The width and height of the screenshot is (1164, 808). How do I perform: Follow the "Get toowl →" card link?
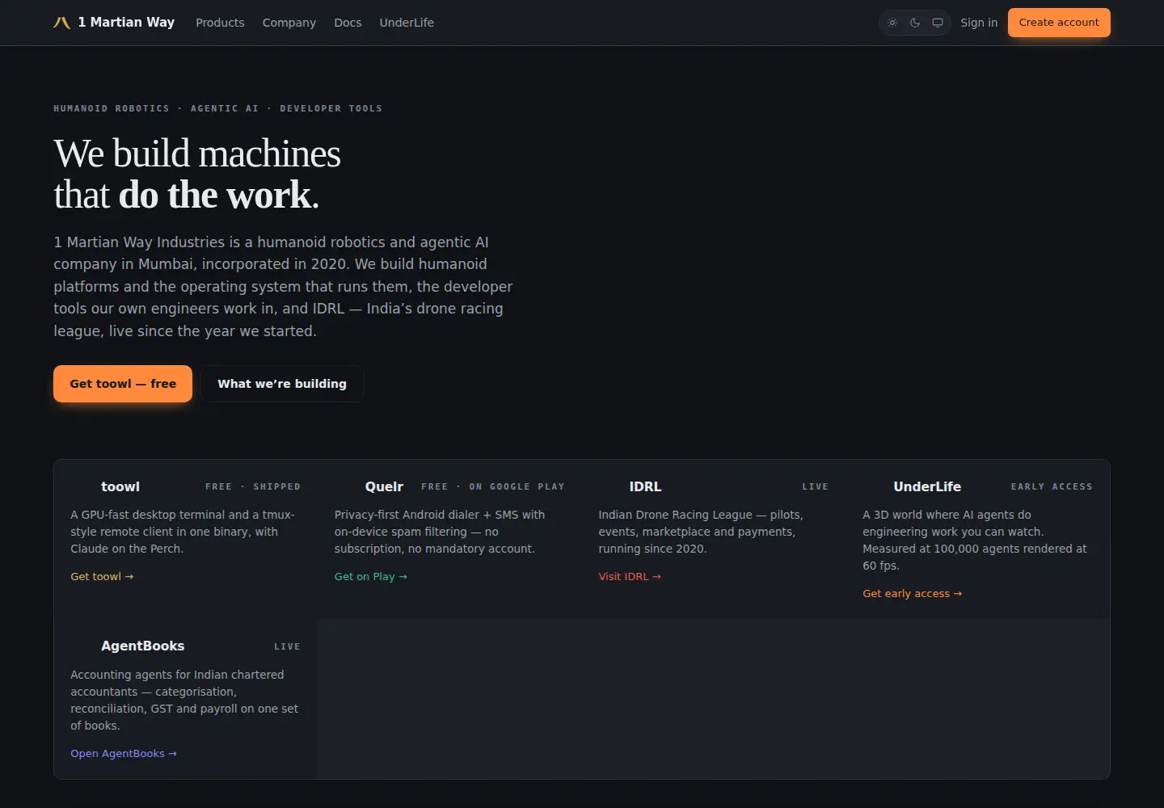click(102, 576)
